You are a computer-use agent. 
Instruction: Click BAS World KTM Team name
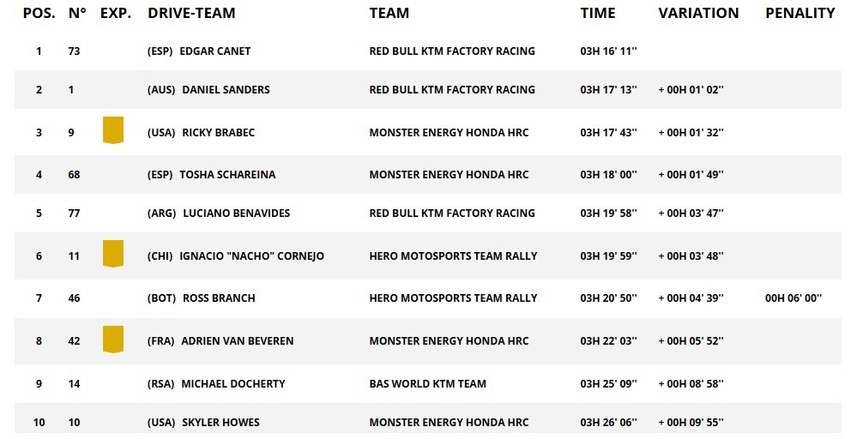pos(427,384)
